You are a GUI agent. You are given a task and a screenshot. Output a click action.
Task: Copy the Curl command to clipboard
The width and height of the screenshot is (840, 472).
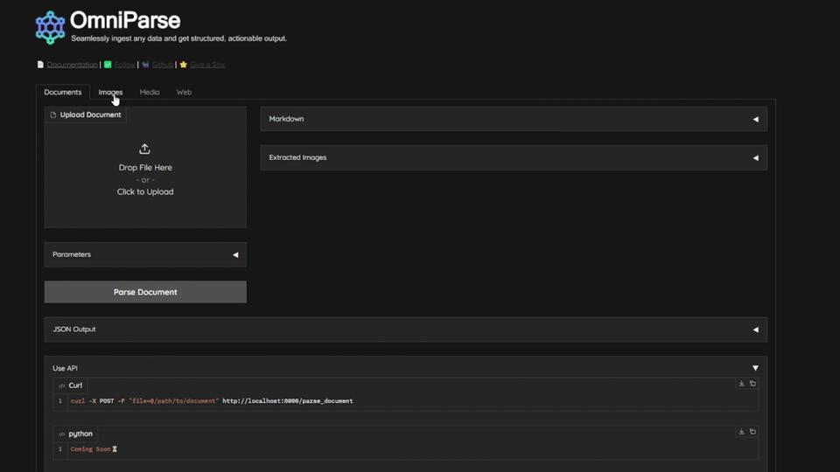(752, 384)
